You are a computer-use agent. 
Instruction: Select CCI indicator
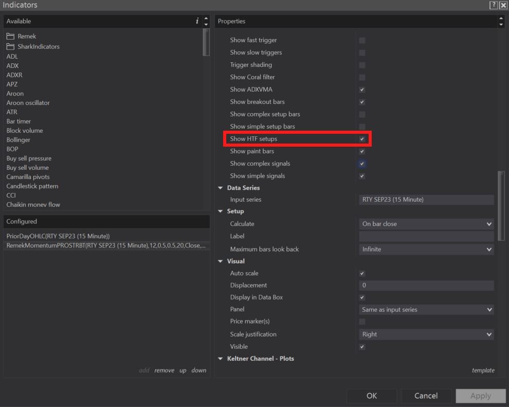click(x=11, y=196)
